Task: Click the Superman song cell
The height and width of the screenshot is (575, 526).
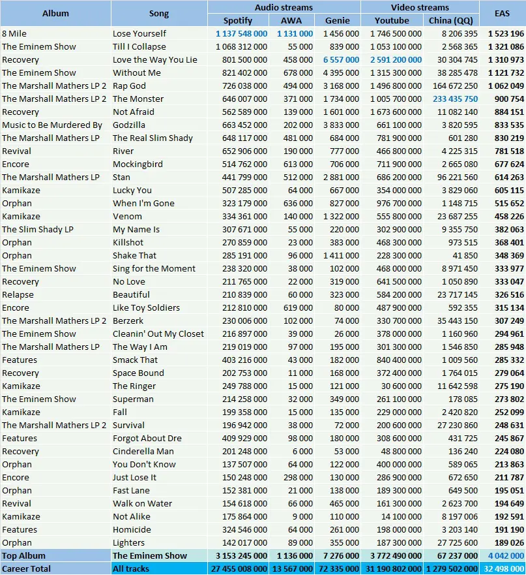Action: point(159,399)
